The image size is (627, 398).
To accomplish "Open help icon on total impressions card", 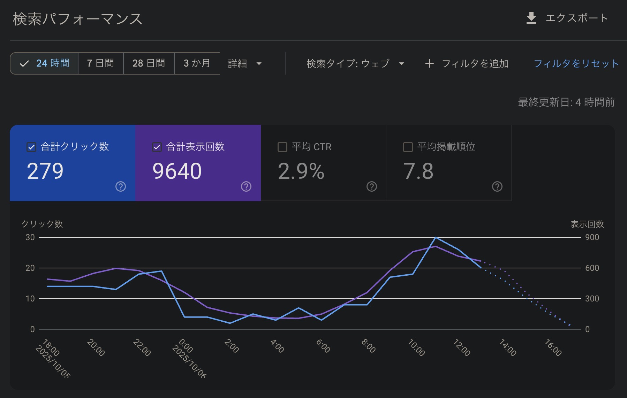I will pos(246,187).
